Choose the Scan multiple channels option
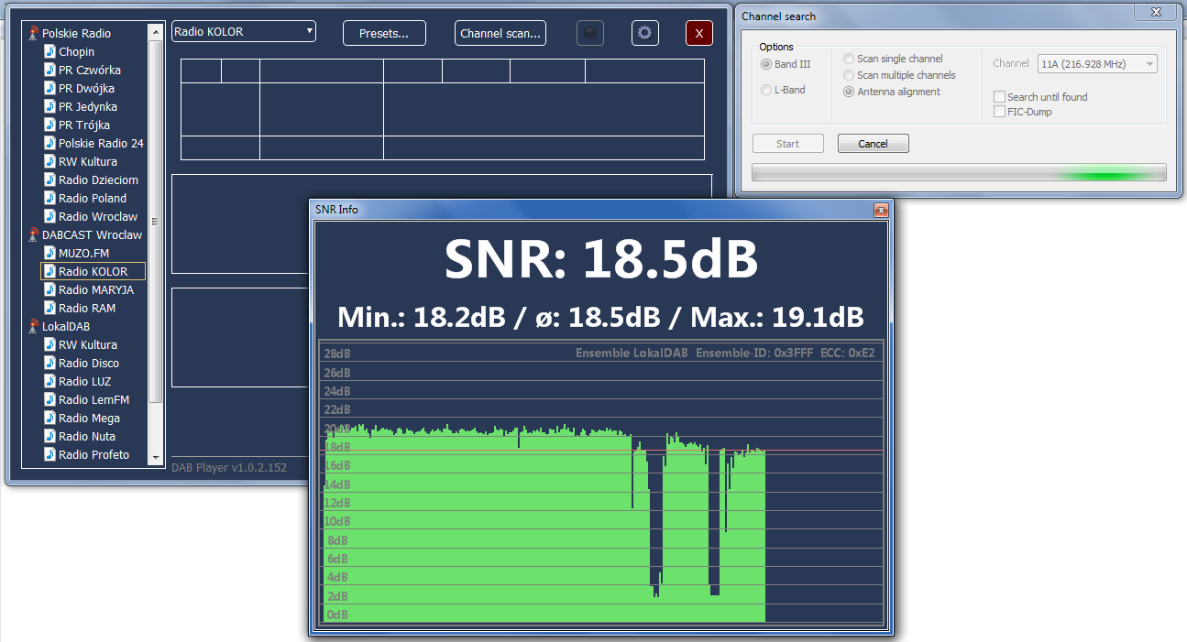Screen dimensions: 1187x642 [849, 75]
